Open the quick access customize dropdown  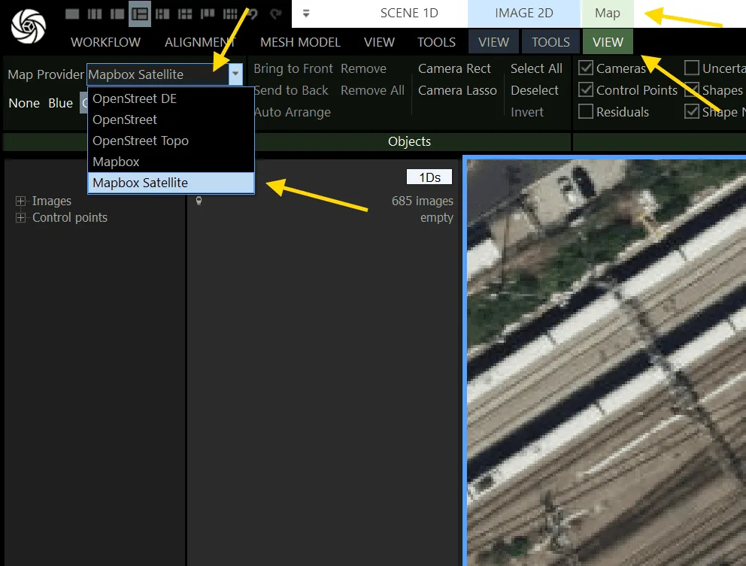[x=306, y=14]
